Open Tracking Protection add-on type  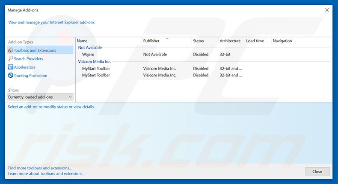click(x=30, y=76)
